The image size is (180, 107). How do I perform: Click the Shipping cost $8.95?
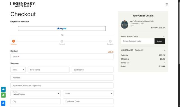coord(162,59)
